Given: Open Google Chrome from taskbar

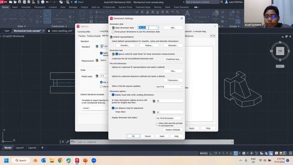Looking at the screenshot, I should pyautogui.click(x=60, y=160).
